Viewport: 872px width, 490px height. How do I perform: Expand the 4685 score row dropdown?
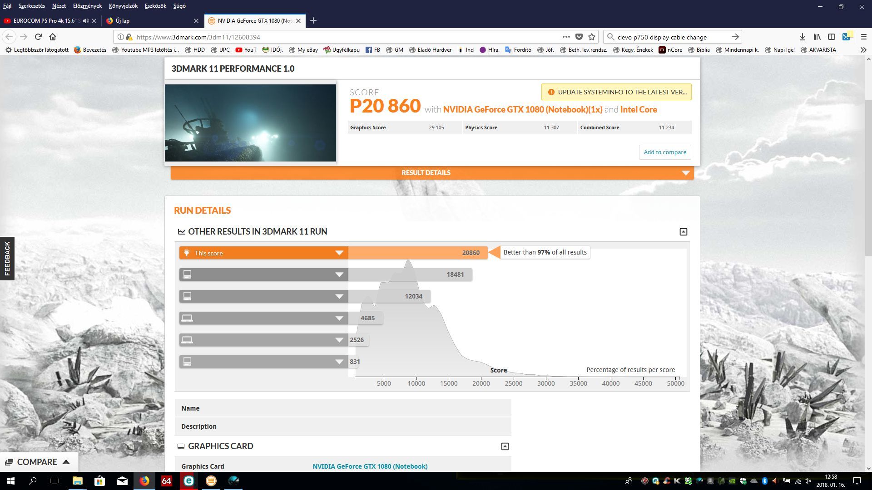pyautogui.click(x=339, y=318)
